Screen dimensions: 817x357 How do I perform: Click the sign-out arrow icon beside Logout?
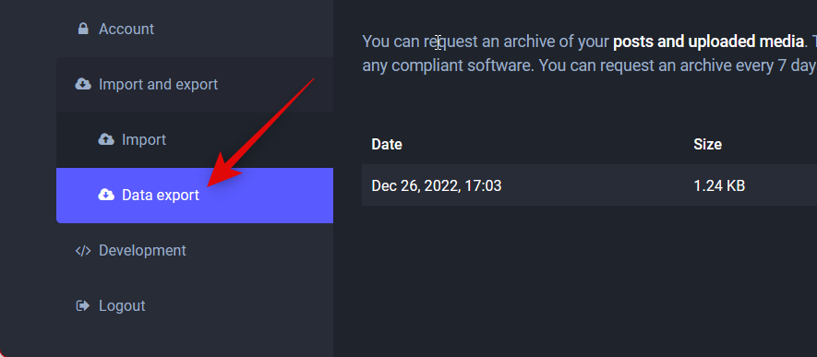(83, 305)
